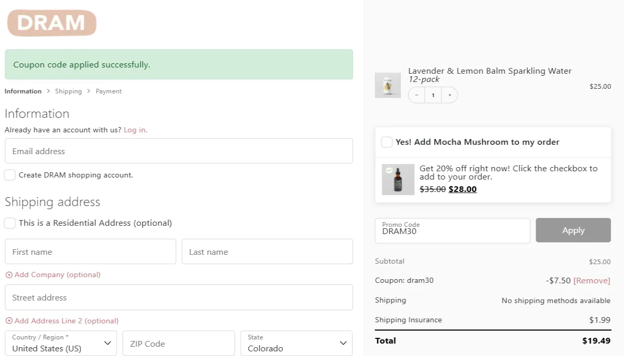Viewport: 624px width, 356px height.
Task: Select the Payment breadcrumb step
Action: [x=109, y=91]
